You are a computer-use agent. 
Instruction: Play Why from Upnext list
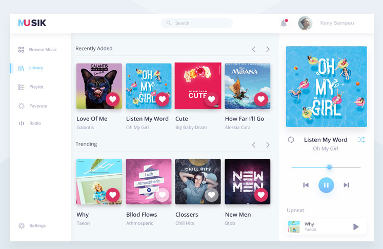click(356, 227)
